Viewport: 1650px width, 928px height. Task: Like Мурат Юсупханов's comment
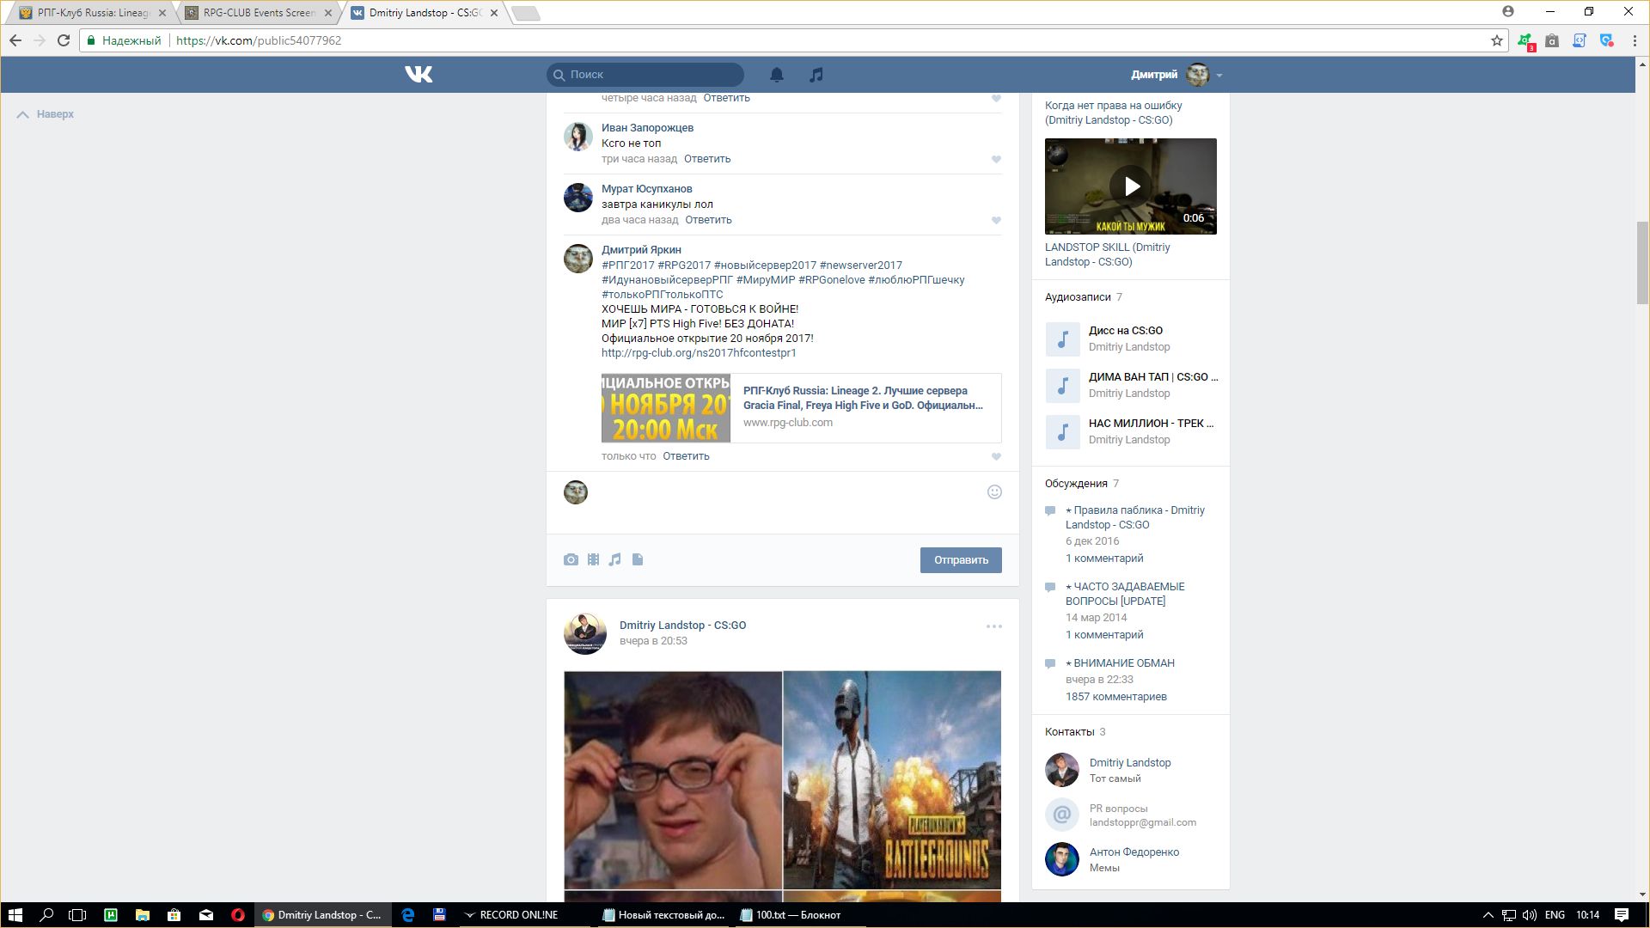(996, 221)
